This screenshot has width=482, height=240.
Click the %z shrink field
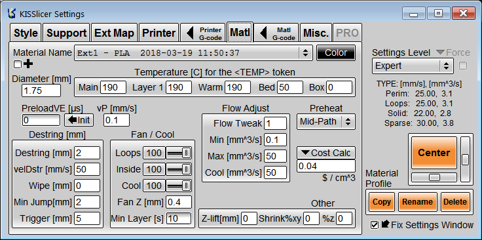point(344,218)
